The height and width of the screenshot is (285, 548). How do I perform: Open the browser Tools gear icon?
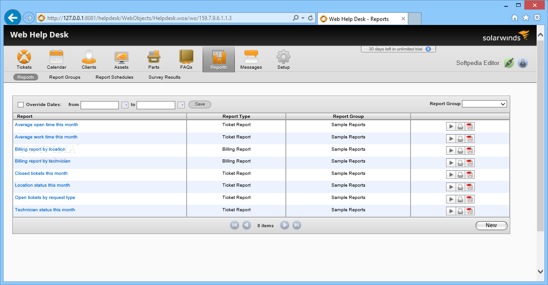pos(537,18)
